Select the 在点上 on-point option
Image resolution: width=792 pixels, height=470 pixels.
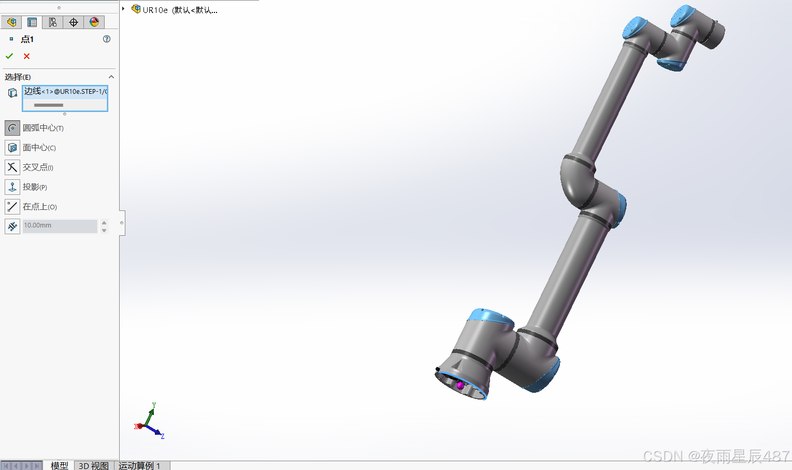pyautogui.click(x=12, y=207)
